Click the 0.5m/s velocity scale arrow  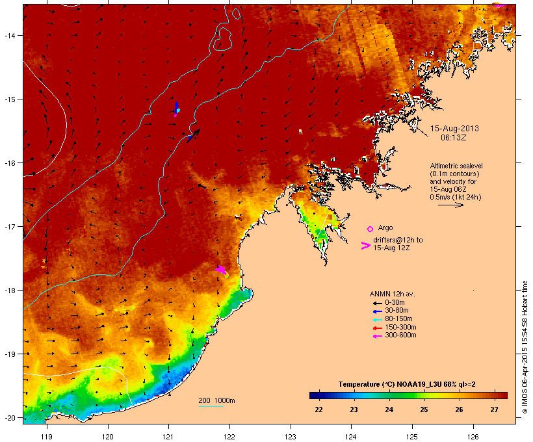450,205
